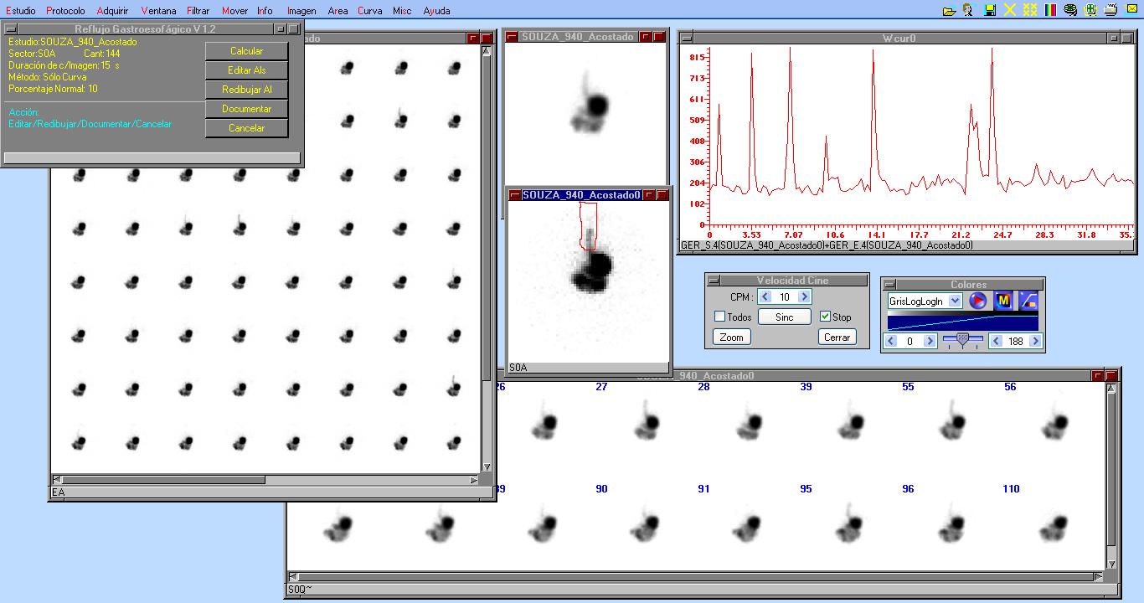Uncheck the Stop checkbox
The image size is (1144, 603).
tap(825, 317)
